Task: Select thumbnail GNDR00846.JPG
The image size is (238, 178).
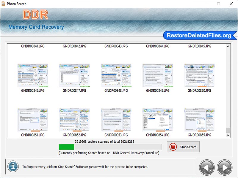Action: (33, 75)
